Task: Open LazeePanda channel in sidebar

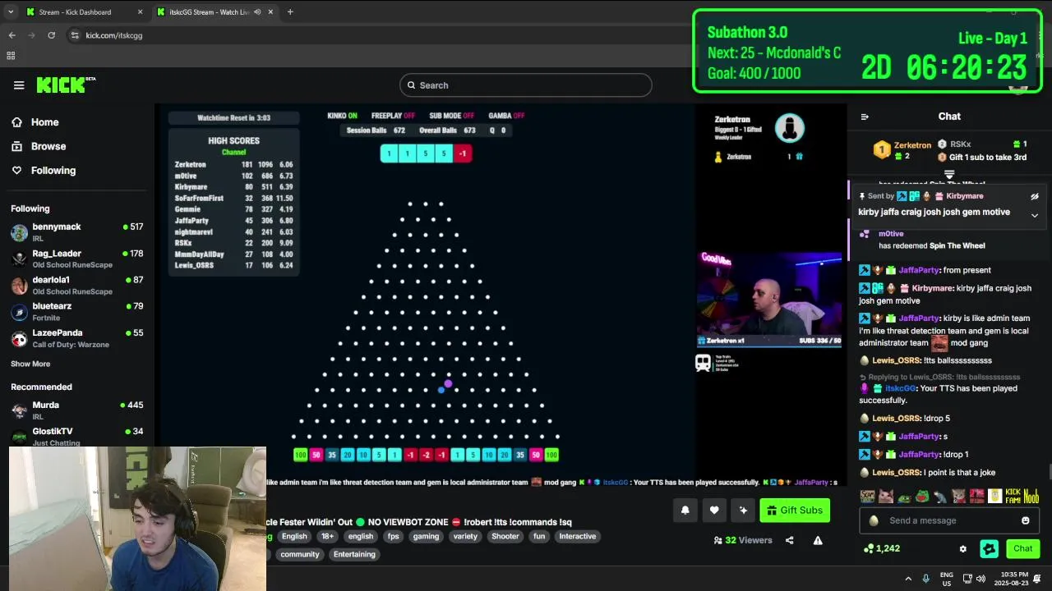Action: tap(77, 338)
